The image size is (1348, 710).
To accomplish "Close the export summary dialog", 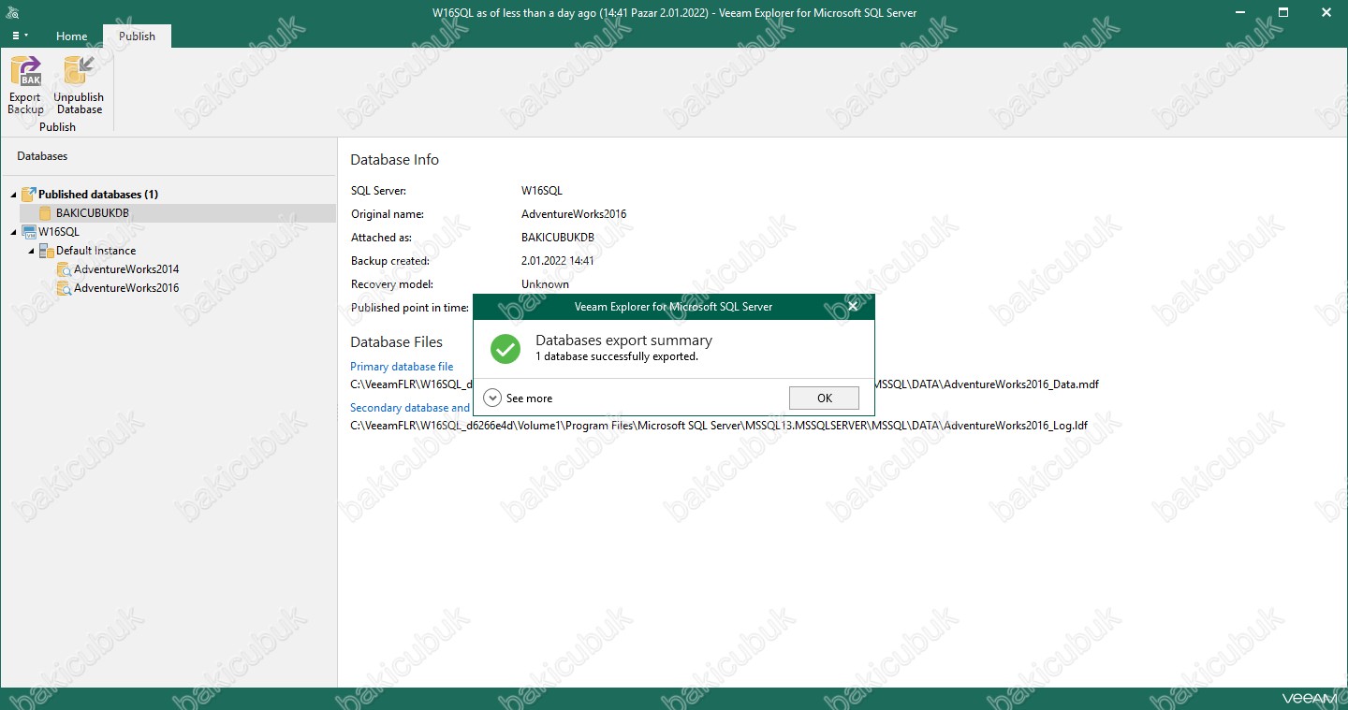I will pyautogui.click(x=853, y=306).
